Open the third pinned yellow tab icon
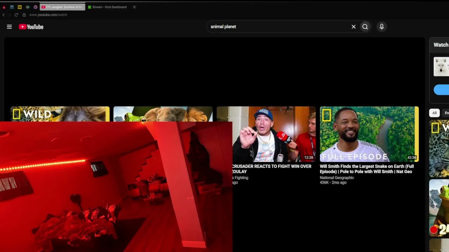Screen dimensions: 449x252 pos(20,7)
